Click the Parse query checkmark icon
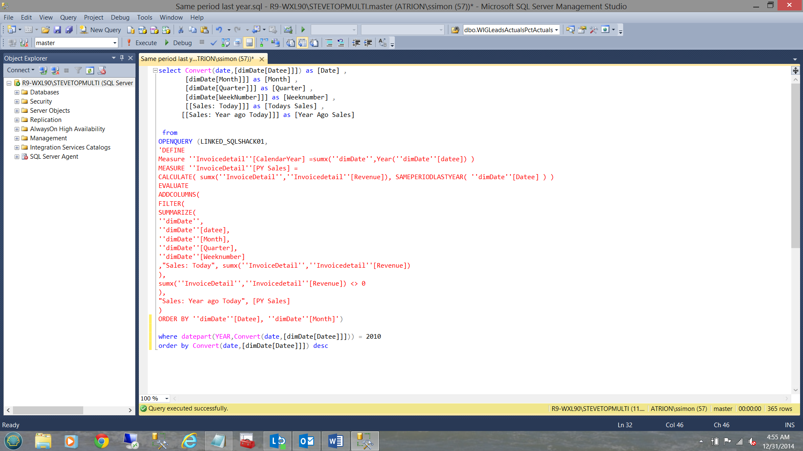 (x=214, y=43)
